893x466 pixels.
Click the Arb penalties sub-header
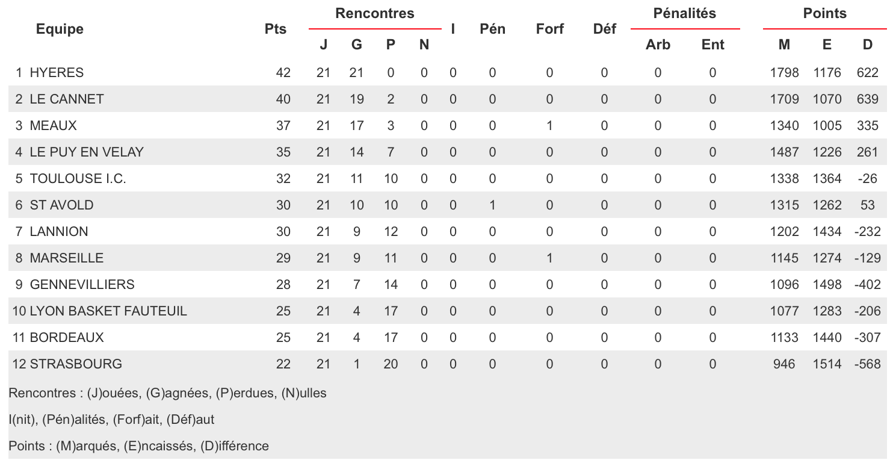point(658,45)
